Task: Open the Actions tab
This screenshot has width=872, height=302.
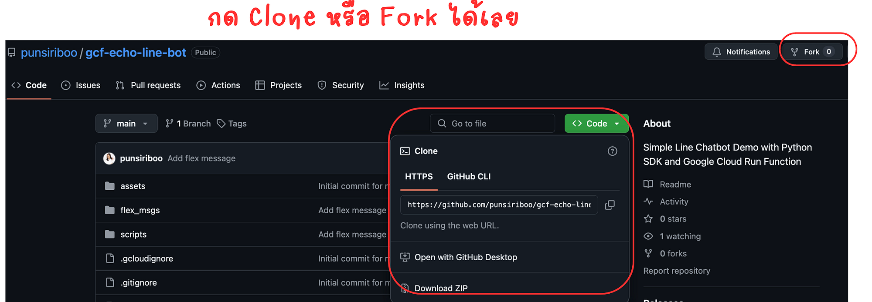Action: [218, 85]
